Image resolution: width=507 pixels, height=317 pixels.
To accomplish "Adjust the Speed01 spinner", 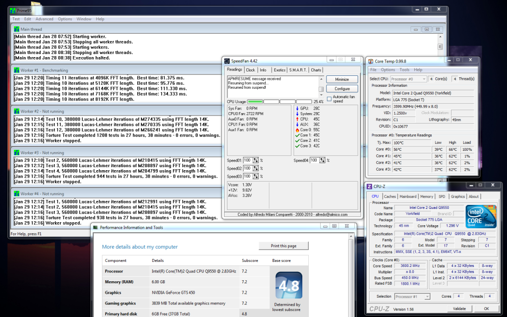I will click(x=256, y=160).
